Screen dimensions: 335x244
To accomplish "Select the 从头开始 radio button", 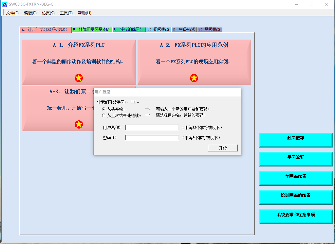I will coord(104,109).
